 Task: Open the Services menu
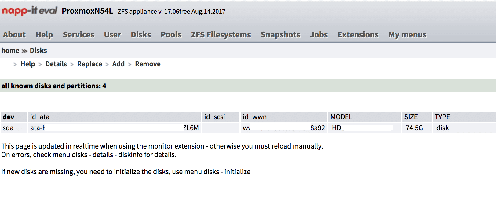[x=78, y=35]
